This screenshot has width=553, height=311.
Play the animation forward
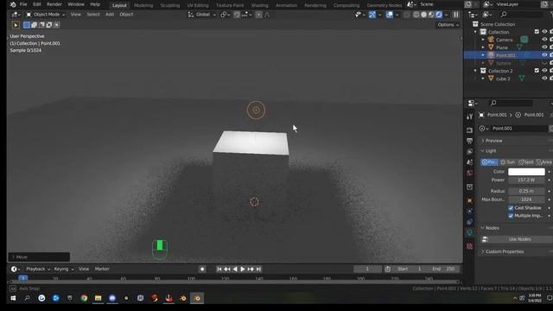point(243,269)
